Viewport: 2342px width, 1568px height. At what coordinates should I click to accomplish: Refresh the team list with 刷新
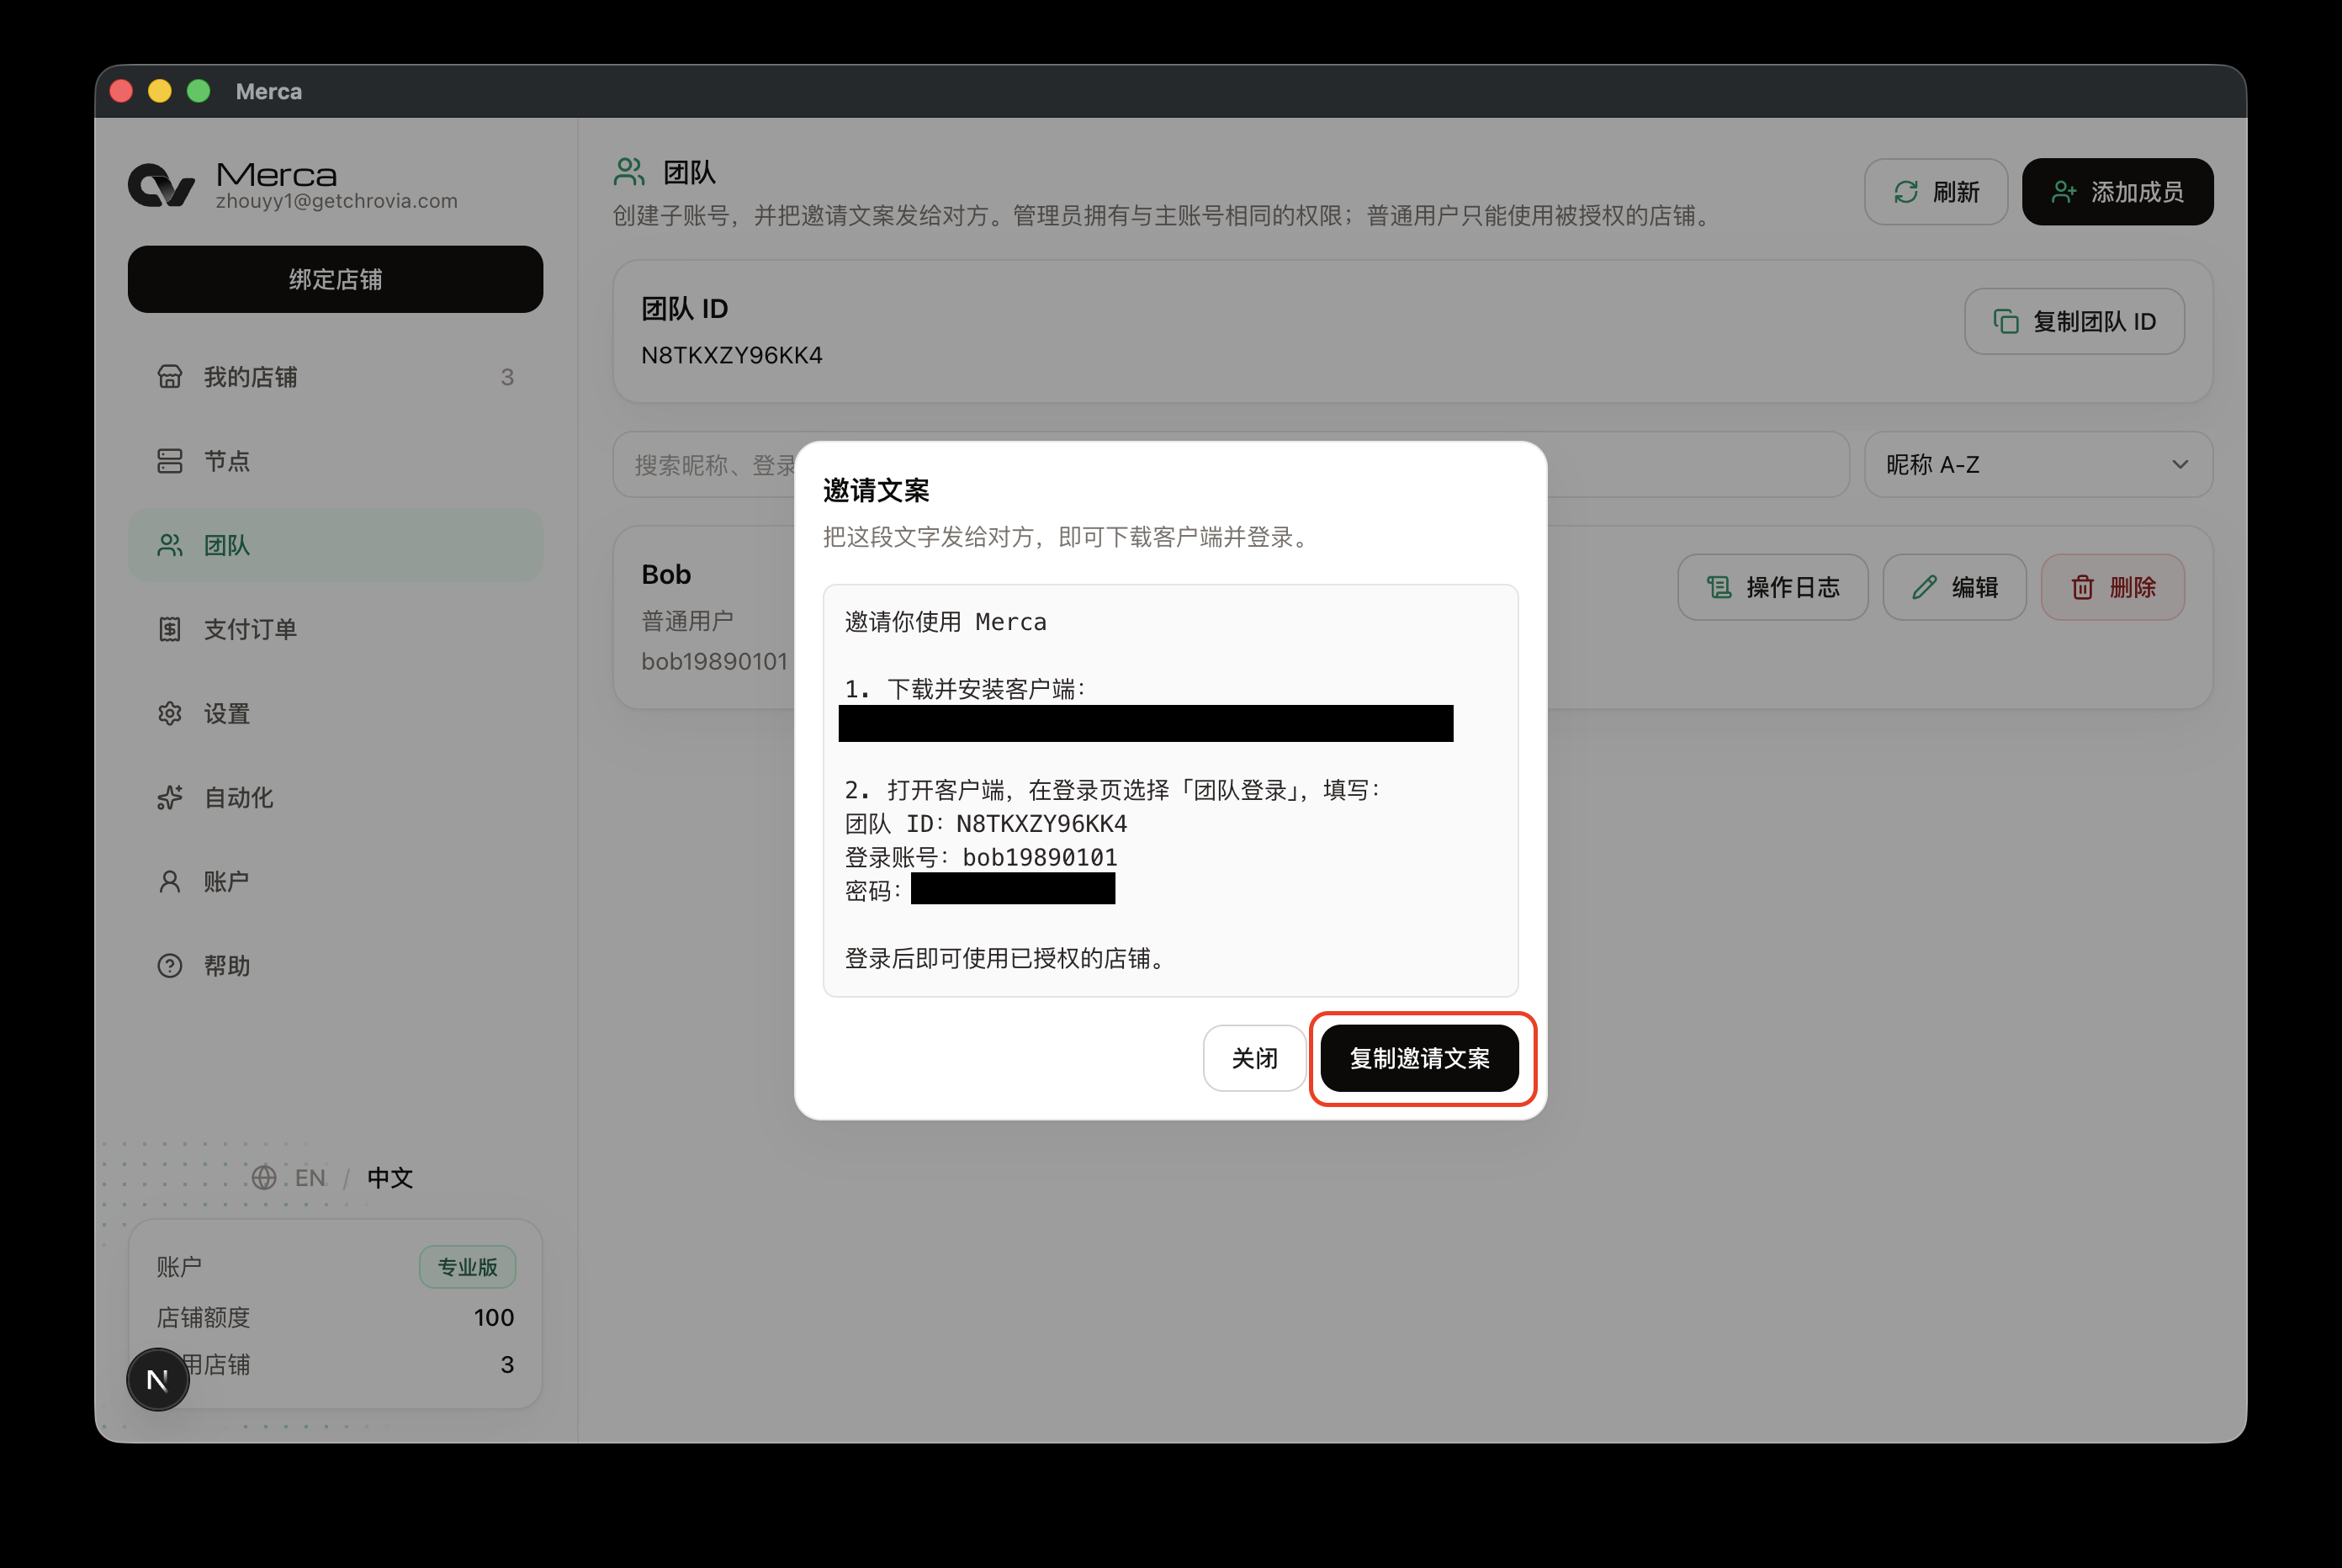1936,192
